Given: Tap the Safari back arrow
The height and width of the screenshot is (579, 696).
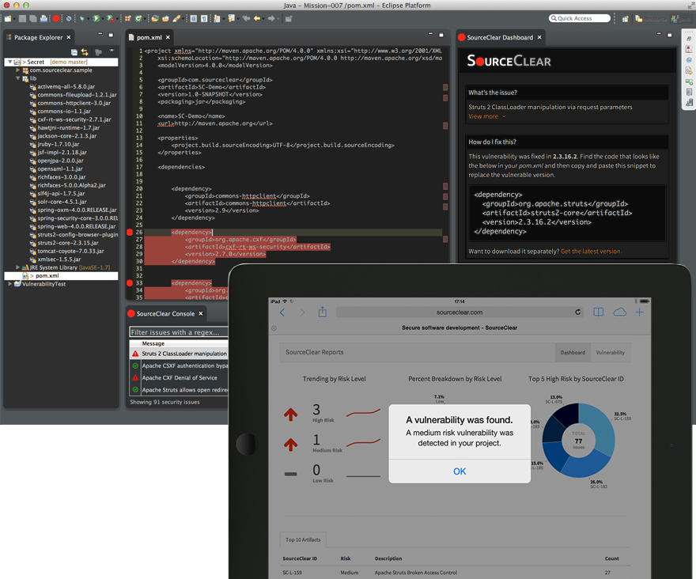Looking at the screenshot, I should click(281, 312).
